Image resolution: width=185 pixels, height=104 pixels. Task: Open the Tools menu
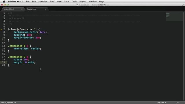(74, 1)
